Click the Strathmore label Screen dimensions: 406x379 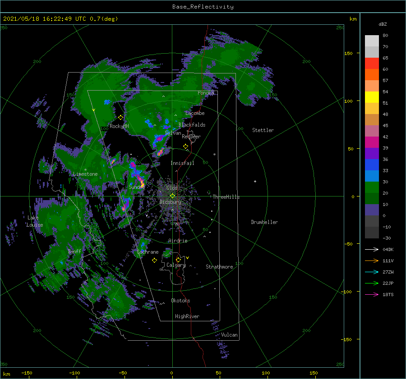click(x=219, y=267)
